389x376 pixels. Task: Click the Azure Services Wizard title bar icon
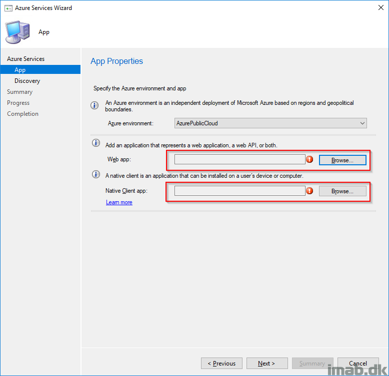tap(8, 8)
